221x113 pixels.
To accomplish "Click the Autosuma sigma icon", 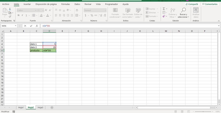I will click(164, 9).
